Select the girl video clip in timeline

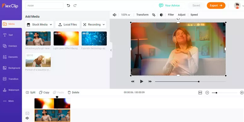pyautogui.click(x=52, y=115)
